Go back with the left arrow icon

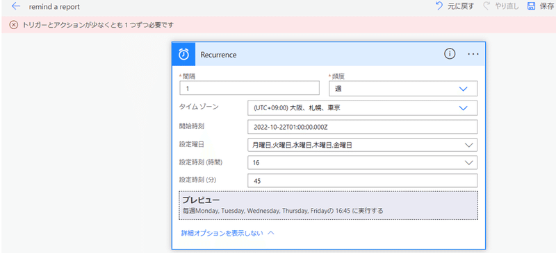[16, 6]
